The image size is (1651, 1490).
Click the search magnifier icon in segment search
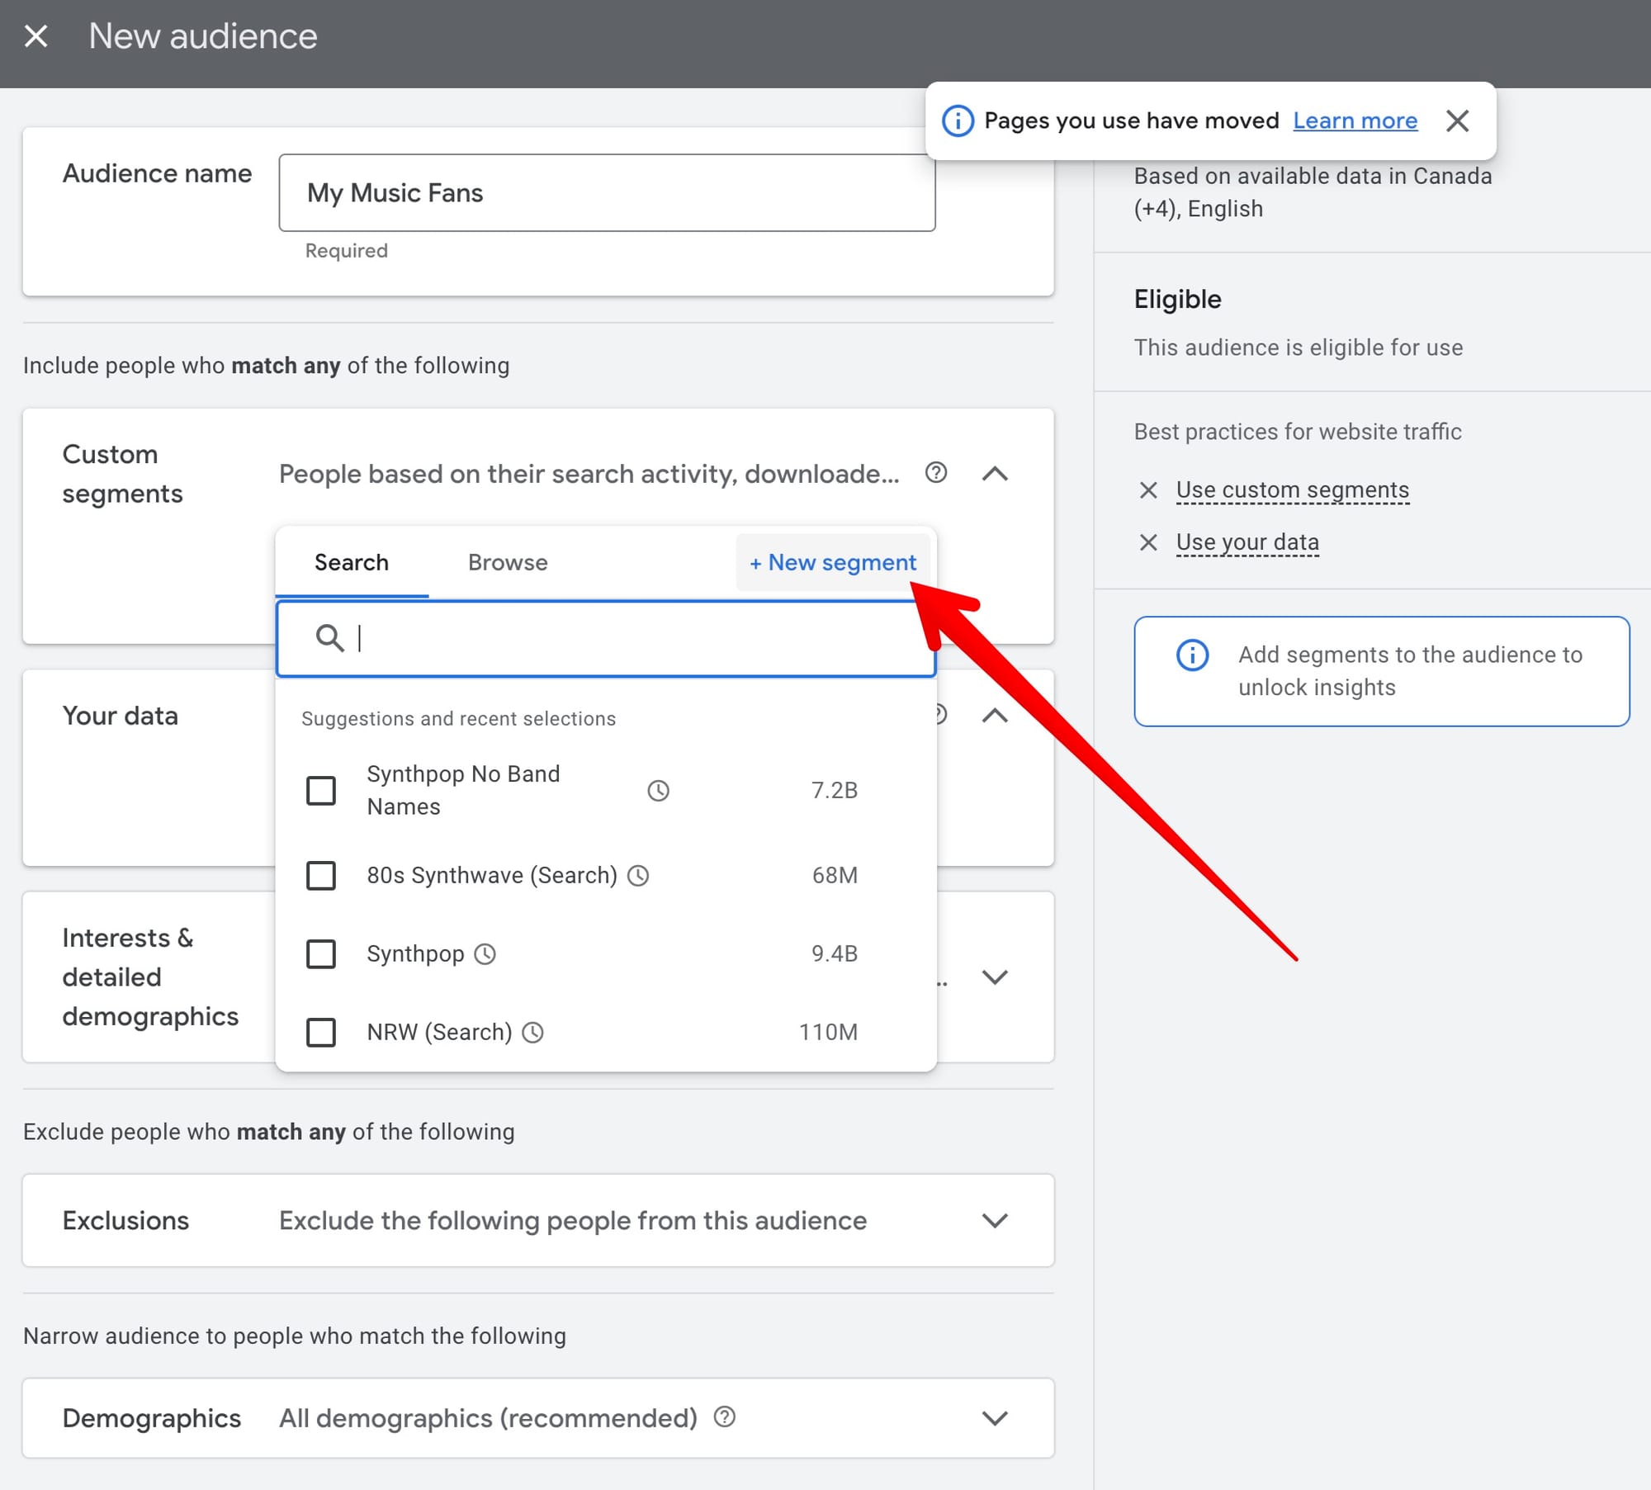(331, 638)
